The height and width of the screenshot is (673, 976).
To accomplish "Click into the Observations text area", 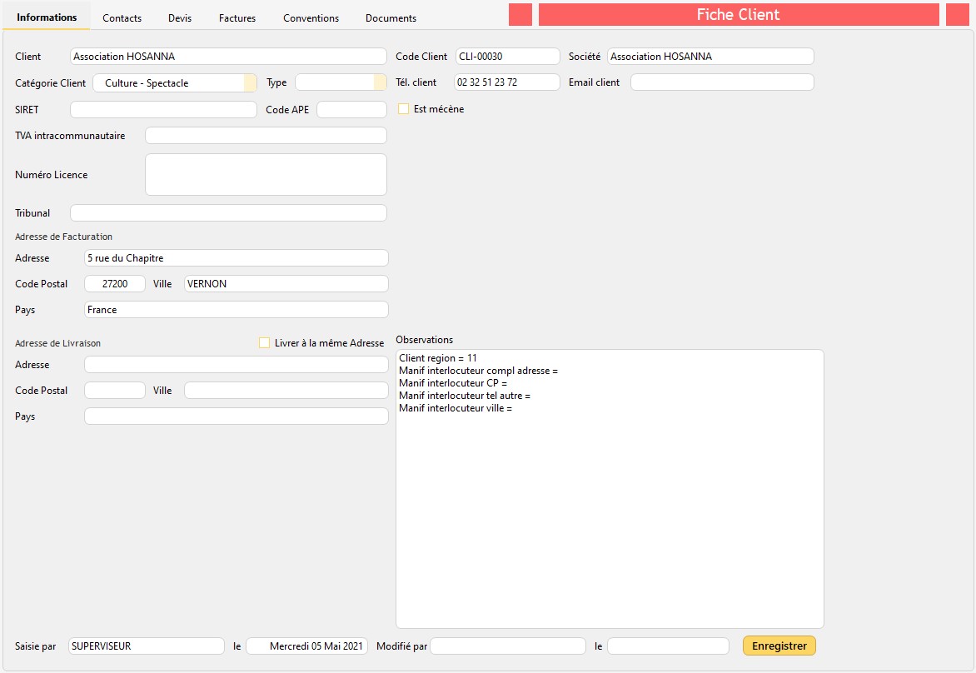I will tap(609, 516).
